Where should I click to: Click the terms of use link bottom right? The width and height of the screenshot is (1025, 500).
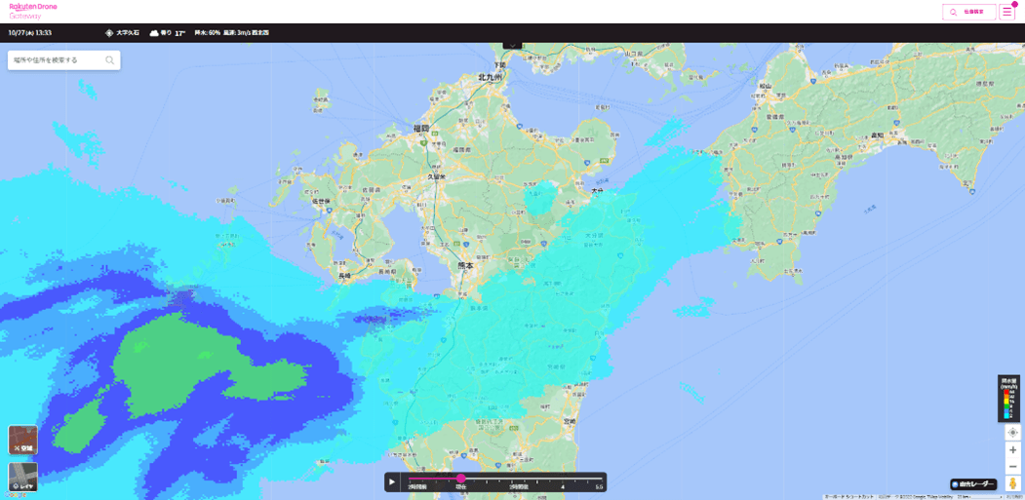tap(1015, 497)
